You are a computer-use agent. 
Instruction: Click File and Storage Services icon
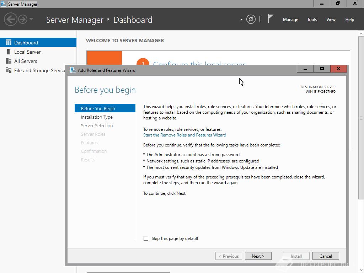(x=9, y=70)
